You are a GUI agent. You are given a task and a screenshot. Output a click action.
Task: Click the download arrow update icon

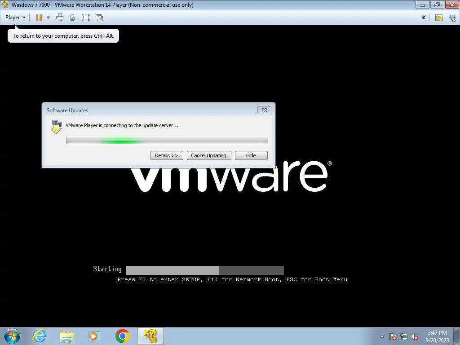[x=56, y=126]
